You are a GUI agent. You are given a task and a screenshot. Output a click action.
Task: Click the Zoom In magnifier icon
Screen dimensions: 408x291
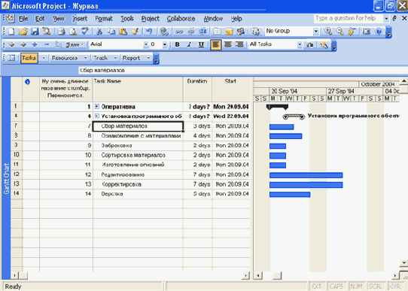pyautogui.click(x=328, y=32)
